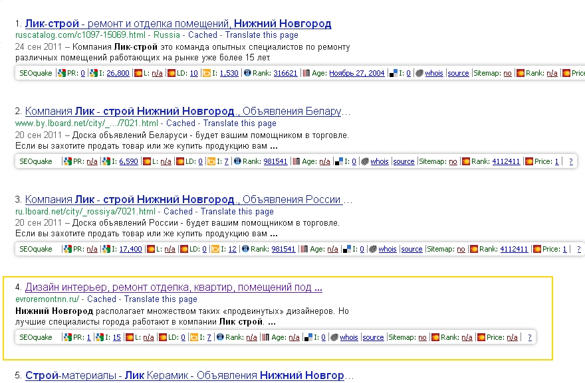Click Alexa Rank icon in ru.lboard.net SEOquake bar
The width and height of the screenshot is (585, 383).
[245, 249]
